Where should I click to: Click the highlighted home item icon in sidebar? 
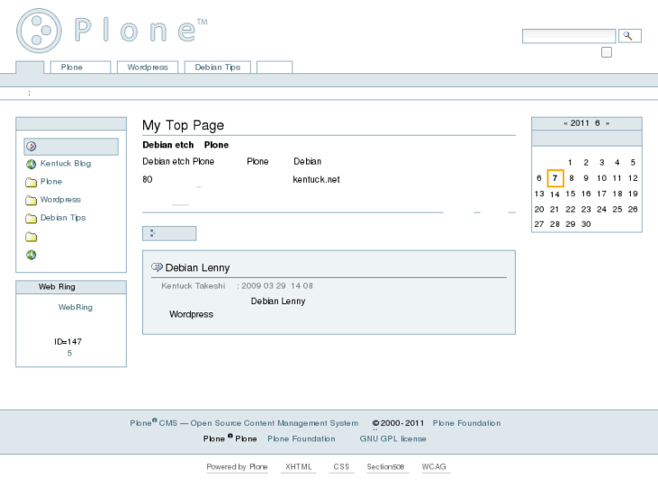32,147
